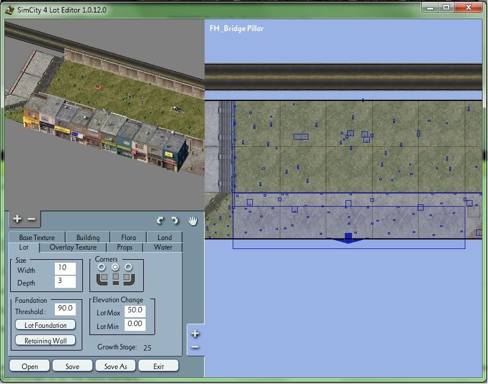This screenshot has width=488, height=384.
Task: Click the window title "SimCity 4 Lot Editor 1.0.12.0"
Action: [61, 10]
